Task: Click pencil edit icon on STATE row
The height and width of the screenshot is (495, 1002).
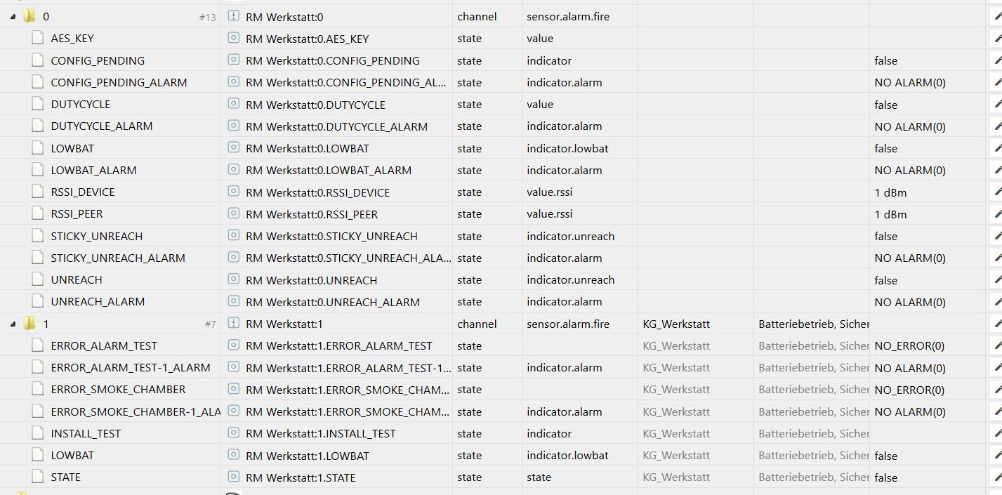Action: 997,477
